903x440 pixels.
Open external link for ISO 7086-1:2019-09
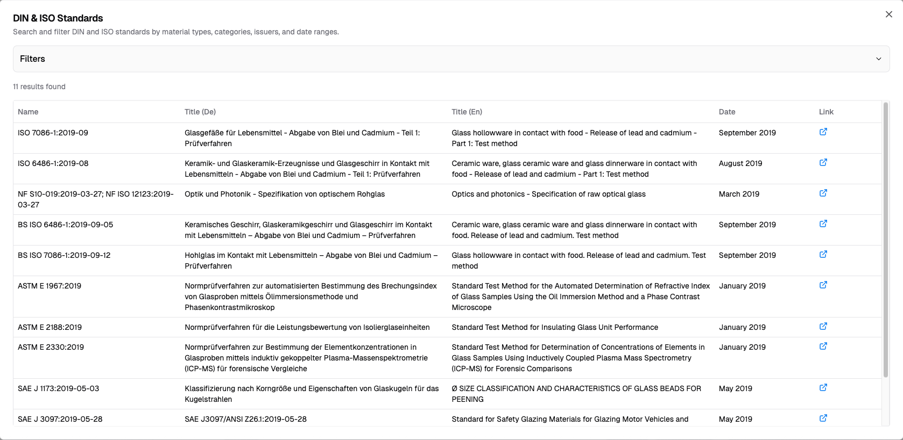(x=823, y=132)
